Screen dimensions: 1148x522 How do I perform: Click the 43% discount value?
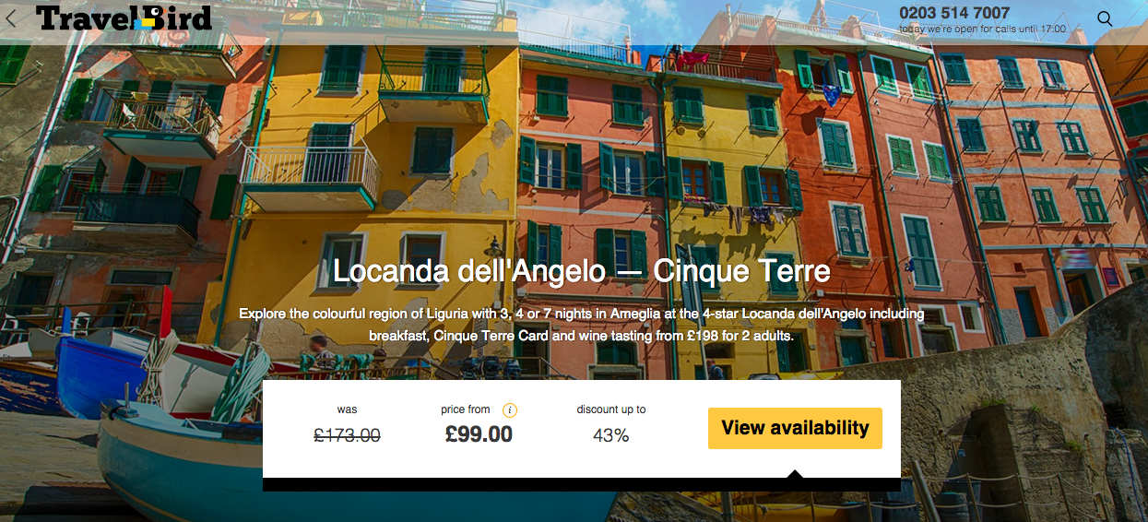pyautogui.click(x=610, y=435)
